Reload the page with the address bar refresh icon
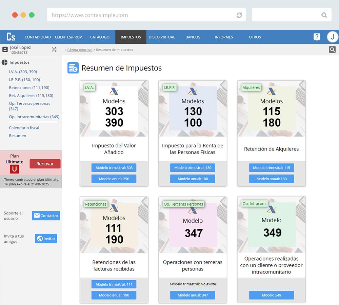Image resolution: width=339 pixels, height=305 pixels. click(240, 15)
